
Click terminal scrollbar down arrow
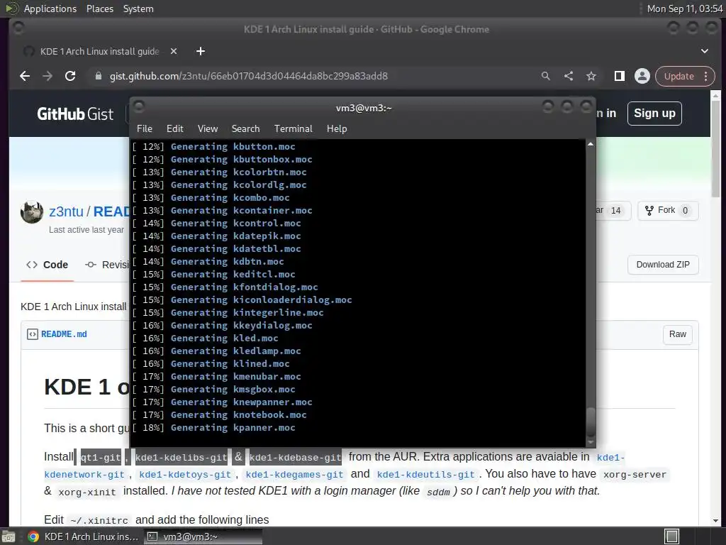pos(591,441)
